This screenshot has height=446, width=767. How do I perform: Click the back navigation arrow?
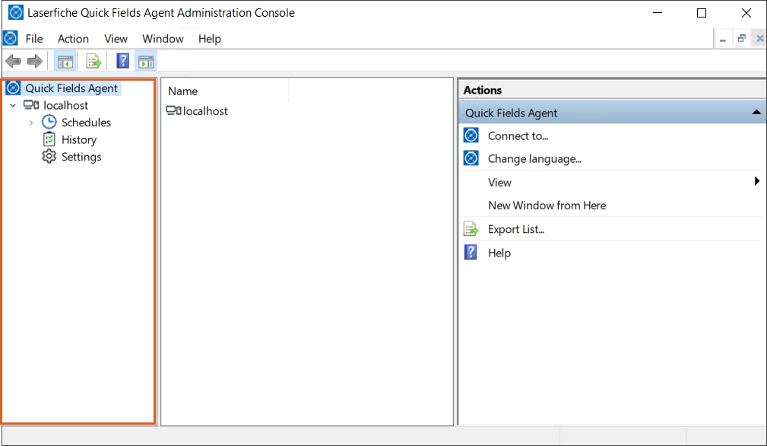pos(13,61)
